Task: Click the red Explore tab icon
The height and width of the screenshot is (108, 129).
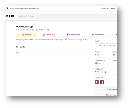Action: pos(44,34)
